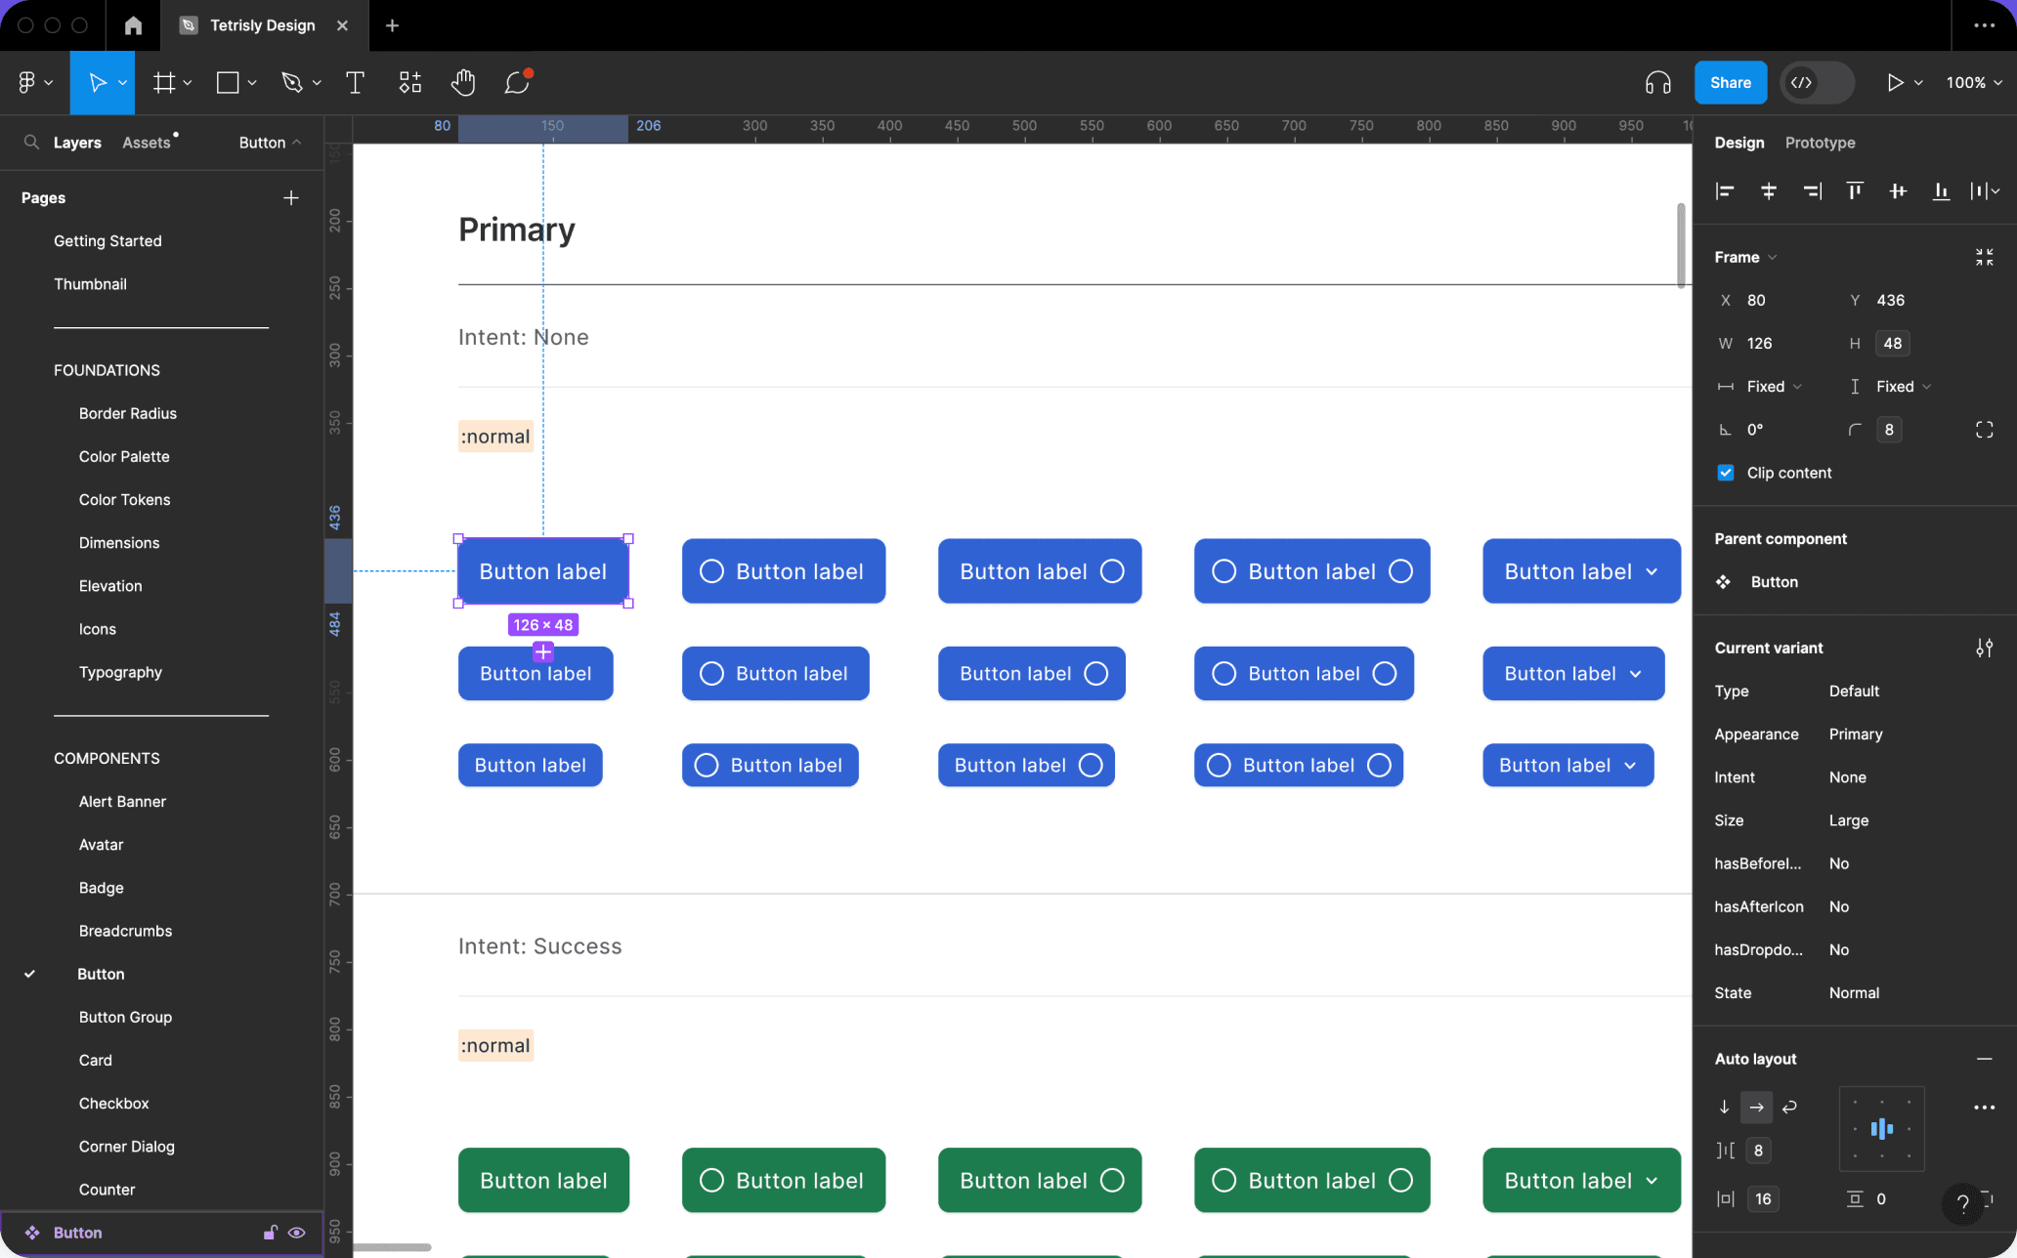Expand the Pages section plus button

(x=290, y=197)
